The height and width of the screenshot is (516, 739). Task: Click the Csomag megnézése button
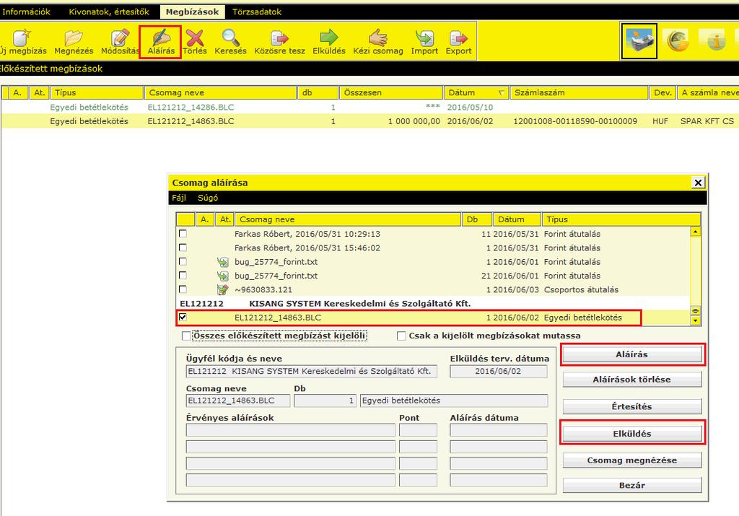pyautogui.click(x=632, y=460)
